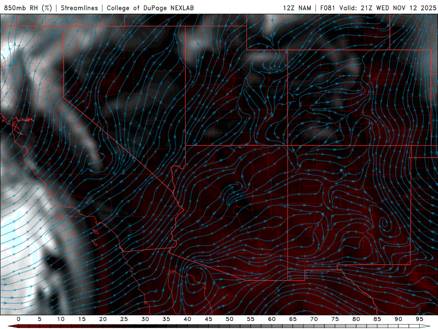The height and width of the screenshot is (329, 438).
Task: Click the "80" value on the color scale
Action: [356, 319]
